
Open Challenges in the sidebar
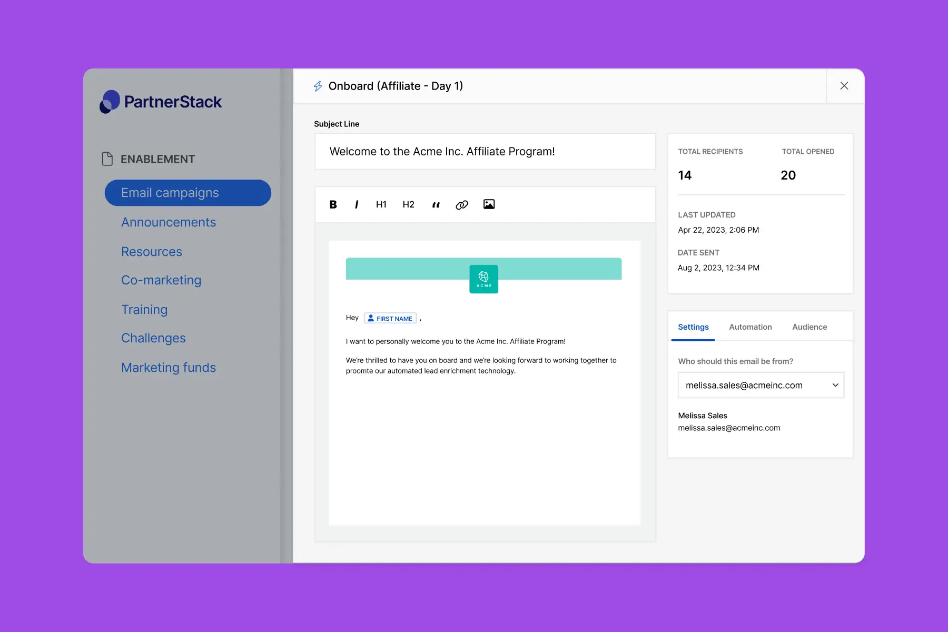point(153,338)
